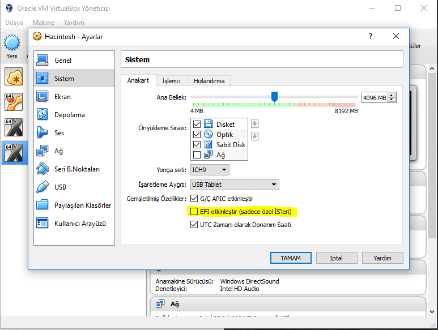Uncheck Disket in boot order
The width and height of the screenshot is (438, 330).
pyautogui.click(x=197, y=124)
